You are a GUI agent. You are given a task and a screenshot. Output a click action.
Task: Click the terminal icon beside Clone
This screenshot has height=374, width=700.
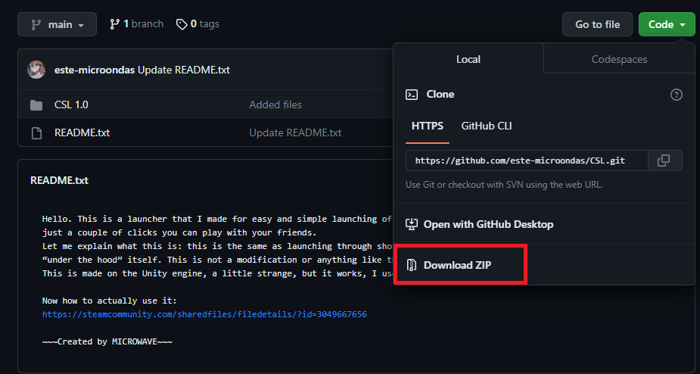tap(412, 95)
